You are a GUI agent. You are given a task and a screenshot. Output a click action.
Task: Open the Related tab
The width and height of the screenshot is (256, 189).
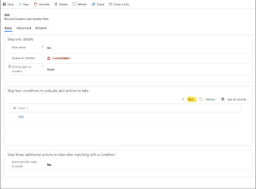(41, 28)
